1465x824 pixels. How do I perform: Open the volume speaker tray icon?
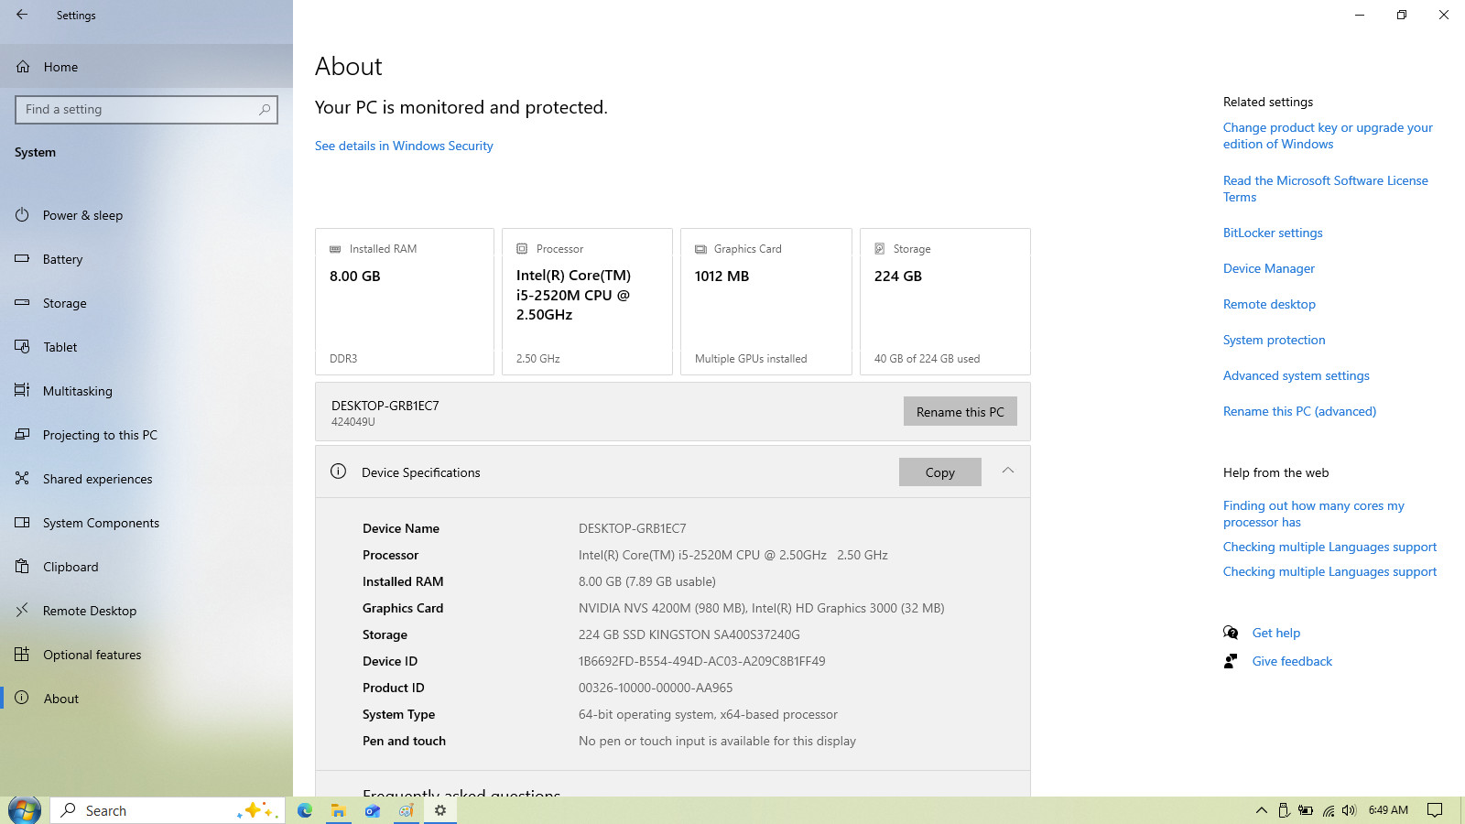pyautogui.click(x=1349, y=810)
